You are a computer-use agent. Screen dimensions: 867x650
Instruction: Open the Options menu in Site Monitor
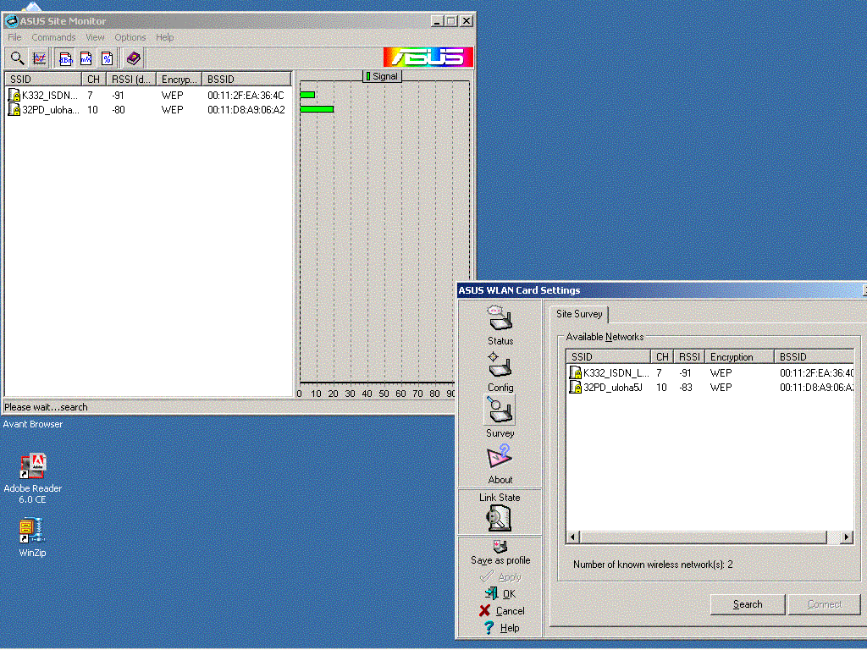pyautogui.click(x=130, y=37)
